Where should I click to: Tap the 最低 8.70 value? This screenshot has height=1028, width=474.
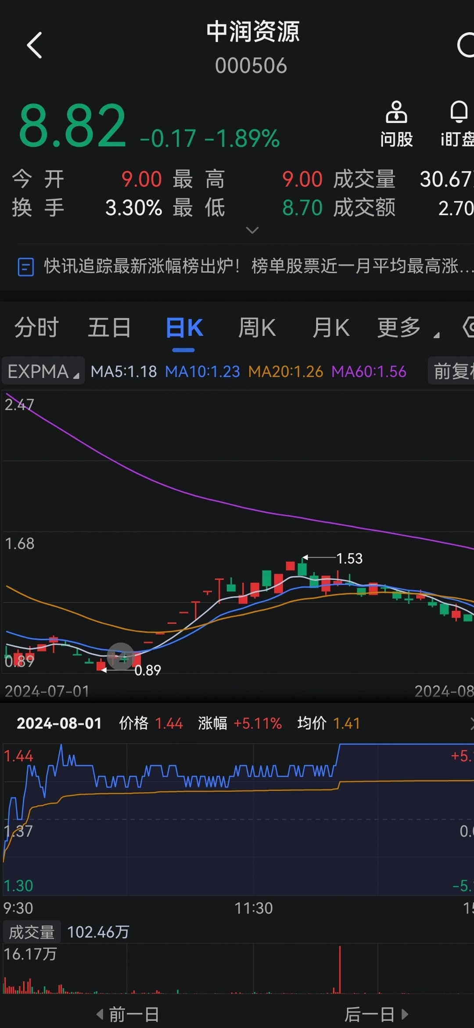pyautogui.click(x=302, y=208)
